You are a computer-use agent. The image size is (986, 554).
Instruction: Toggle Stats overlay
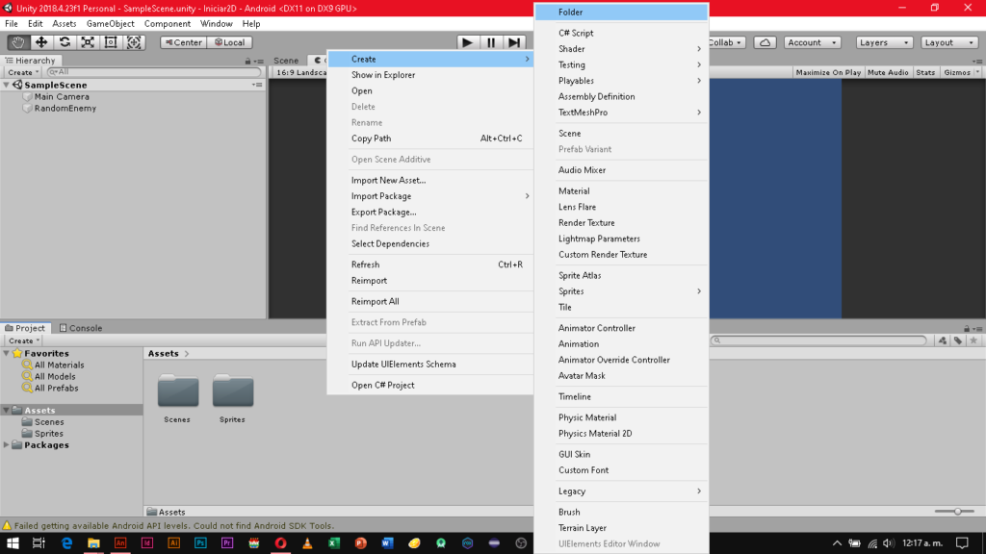(x=925, y=72)
